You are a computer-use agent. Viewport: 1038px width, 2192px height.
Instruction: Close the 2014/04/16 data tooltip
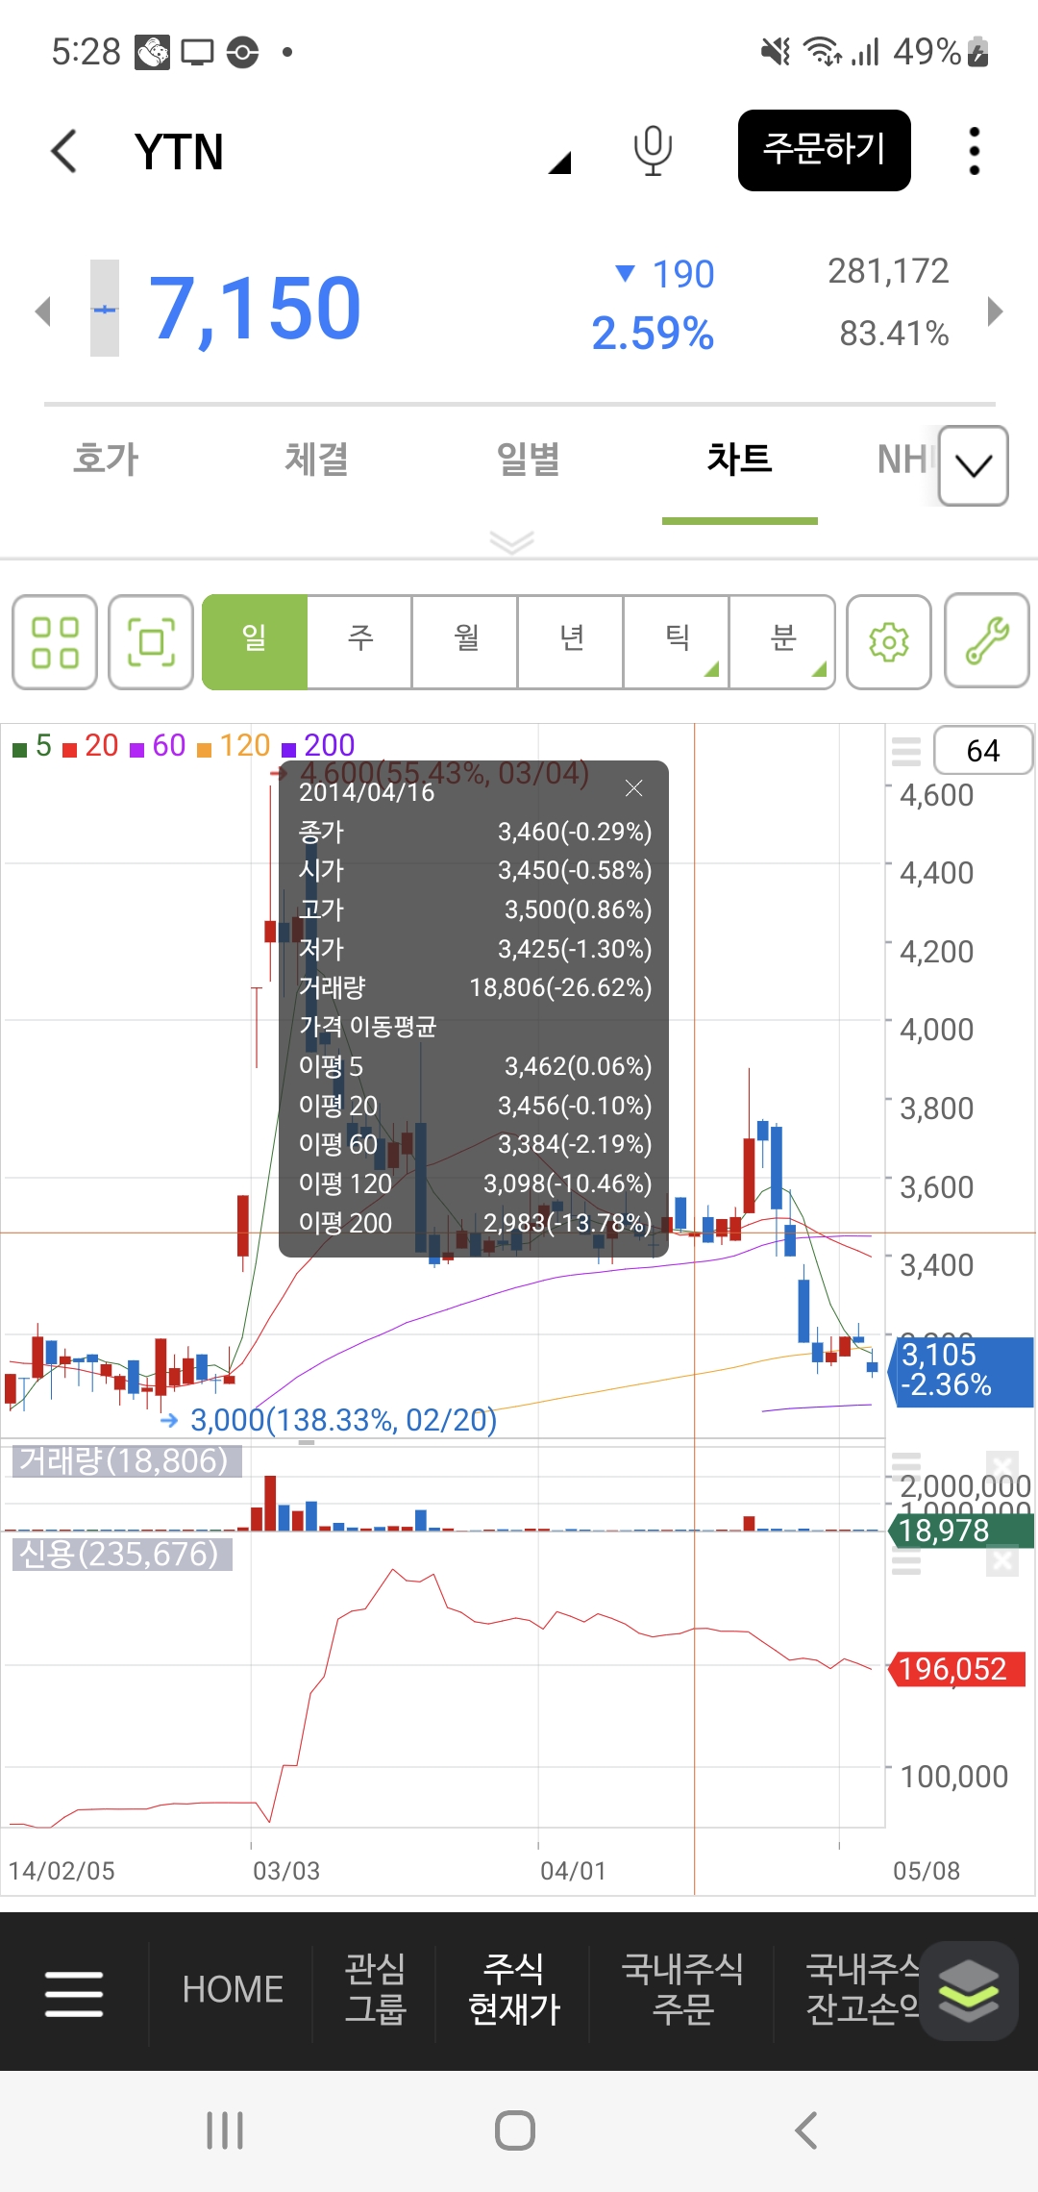pos(633,788)
